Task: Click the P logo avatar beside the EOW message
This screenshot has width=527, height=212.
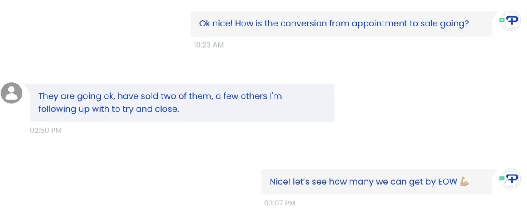Action: point(512,179)
